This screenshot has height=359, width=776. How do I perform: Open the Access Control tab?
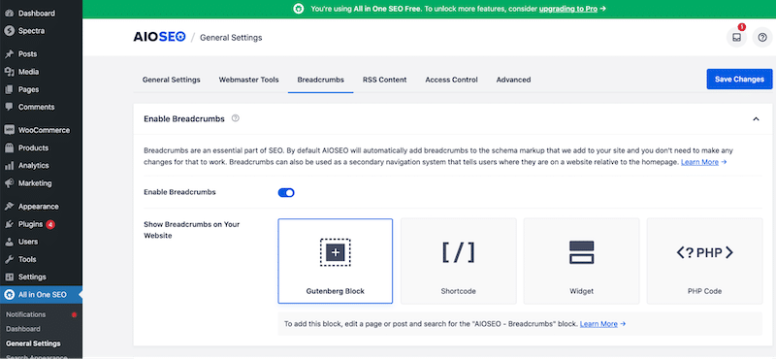[x=451, y=80]
